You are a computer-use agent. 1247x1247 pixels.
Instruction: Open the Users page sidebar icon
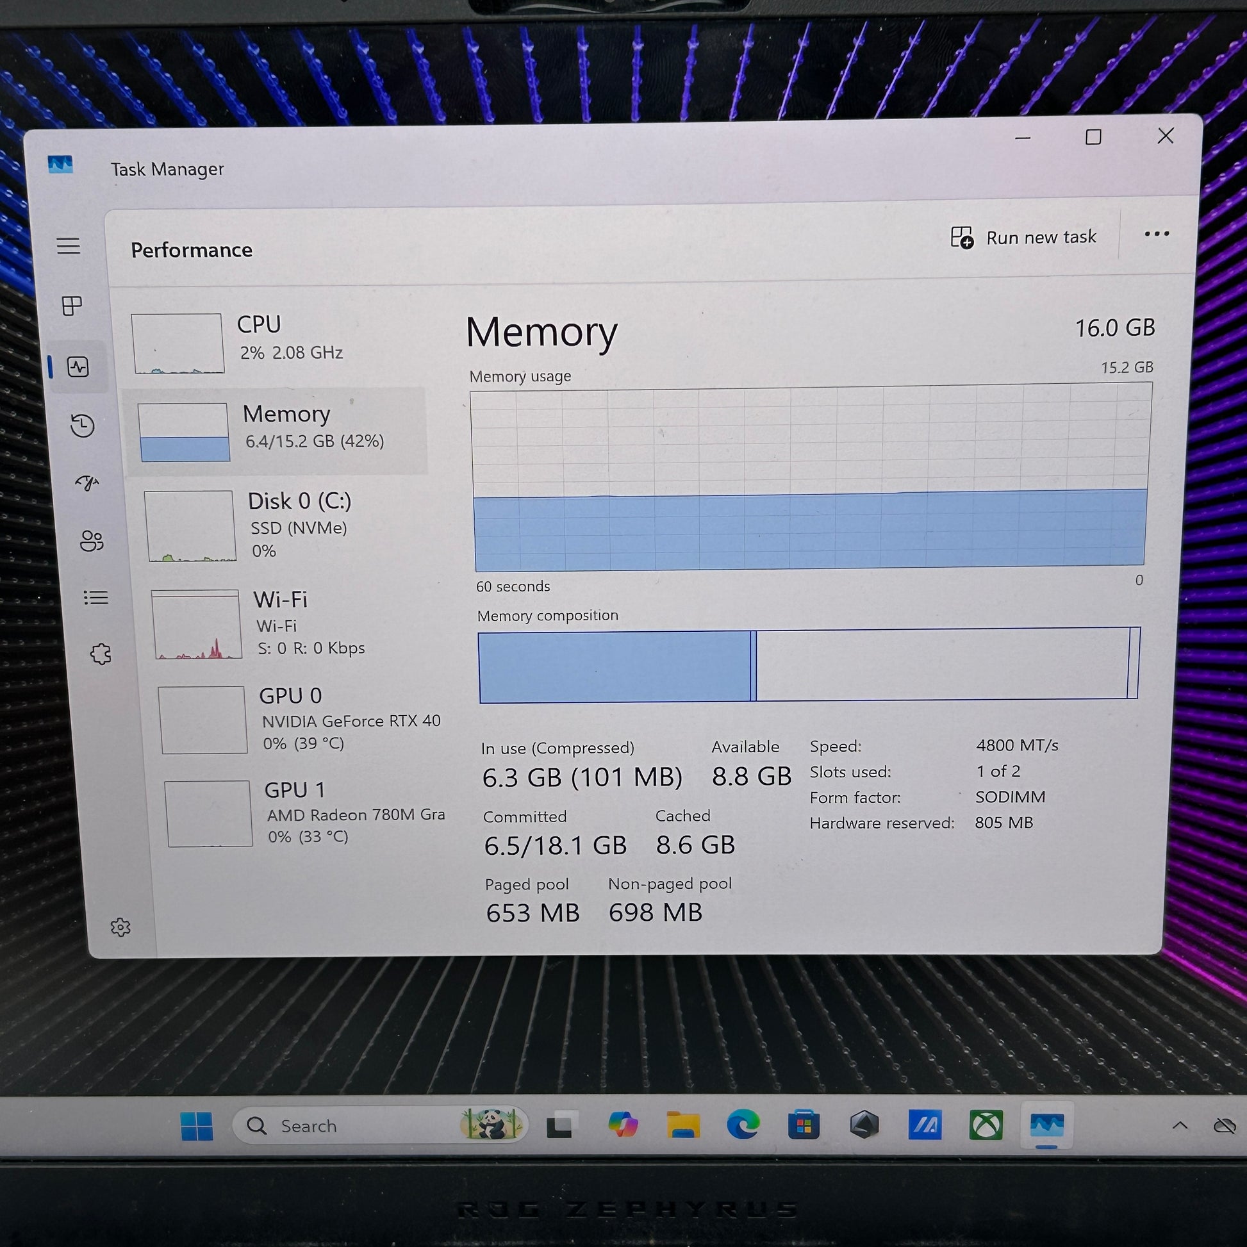[92, 541]
